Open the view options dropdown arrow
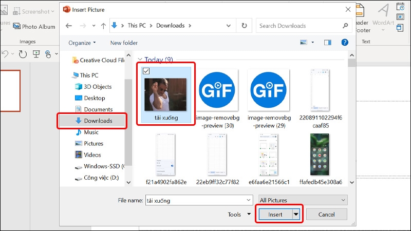 coord(312,42)
